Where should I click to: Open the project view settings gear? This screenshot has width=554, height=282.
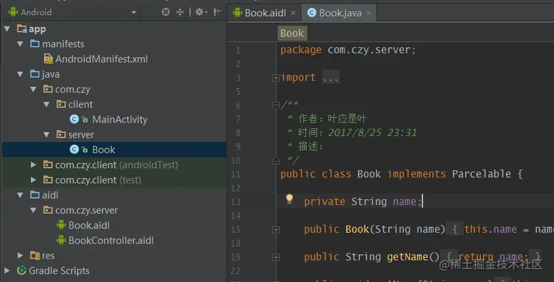click(x=201, y=12)
